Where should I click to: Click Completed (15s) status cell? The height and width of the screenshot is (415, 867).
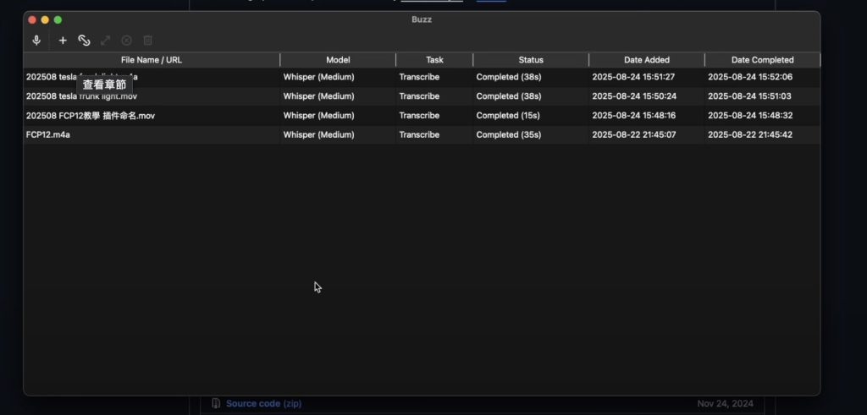point(508,116)
